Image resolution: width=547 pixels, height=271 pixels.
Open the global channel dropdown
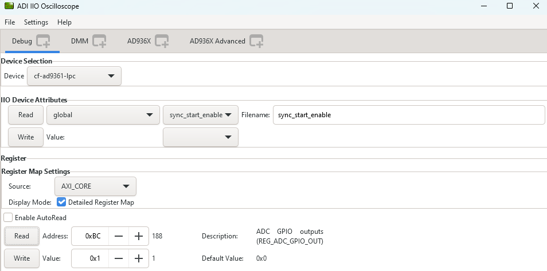(103, 115)
